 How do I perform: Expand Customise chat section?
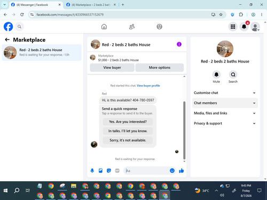coord(225,93)
